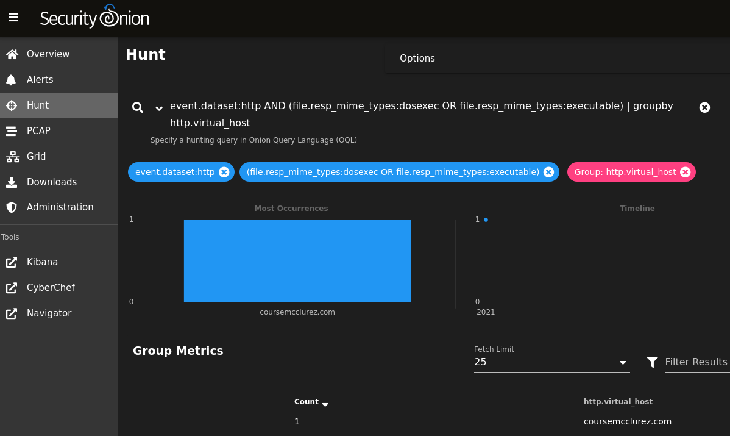Click the coursemcclurez.com table cell
Screen dimensions: 730x436
pyautogui.click(x=627, y=421)
